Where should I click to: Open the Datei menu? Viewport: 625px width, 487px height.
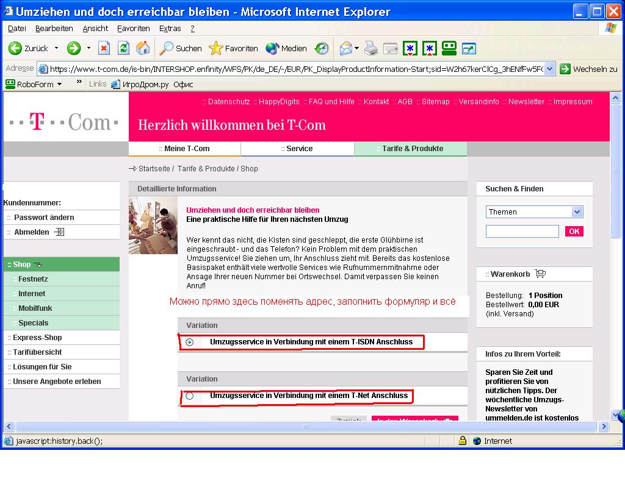[x=16, y=28]
